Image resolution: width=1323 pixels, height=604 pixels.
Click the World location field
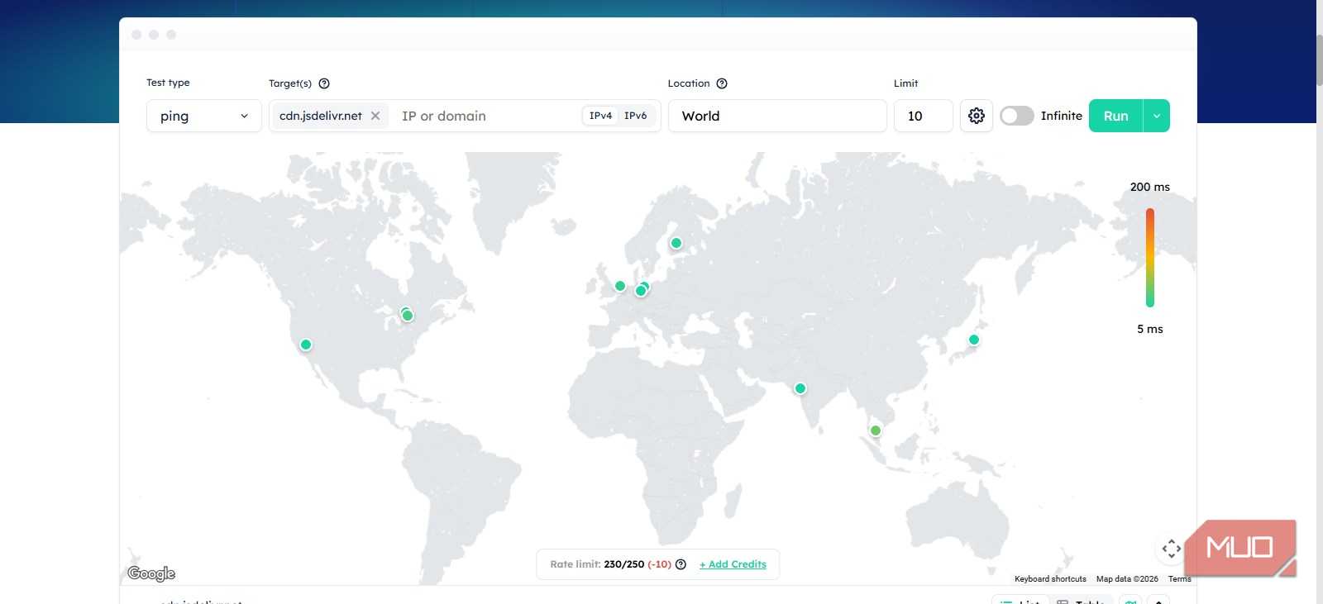click(x=777, y=116)
